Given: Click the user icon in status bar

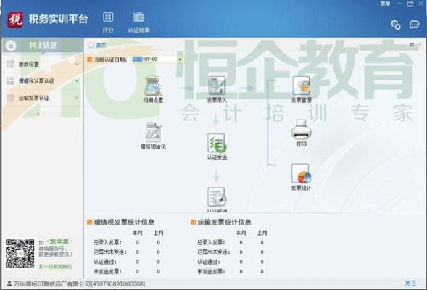Looking at the screenshot, I should click(x=9, y=283).
